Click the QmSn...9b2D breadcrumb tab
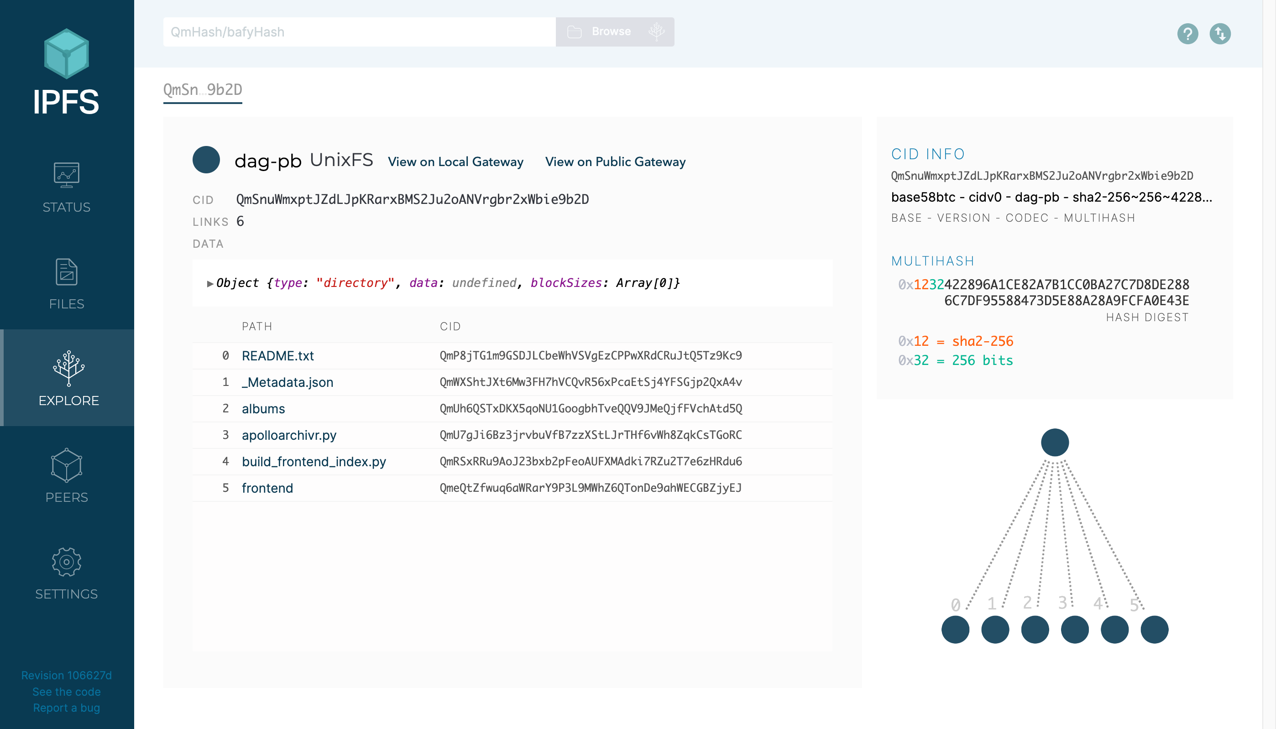The image size is (1276, 729). (x=202, y=89)
